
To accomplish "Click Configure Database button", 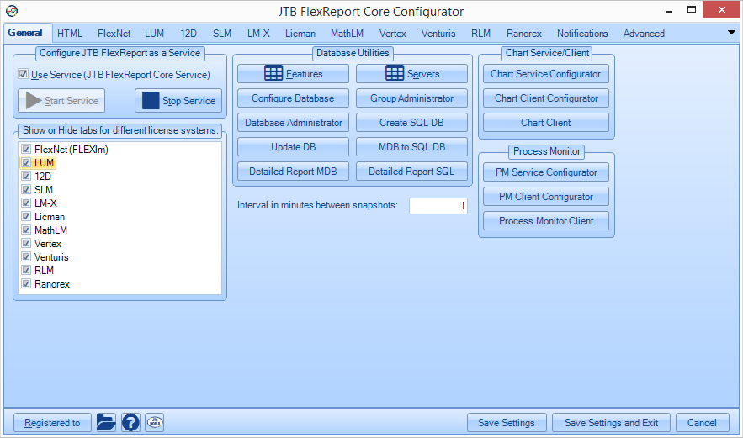I will coord(293,98).
